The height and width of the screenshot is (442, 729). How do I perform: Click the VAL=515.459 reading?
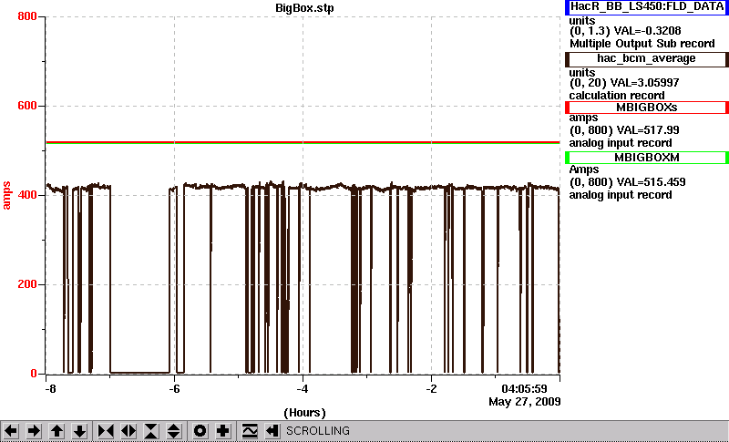(x=650, y=182)
